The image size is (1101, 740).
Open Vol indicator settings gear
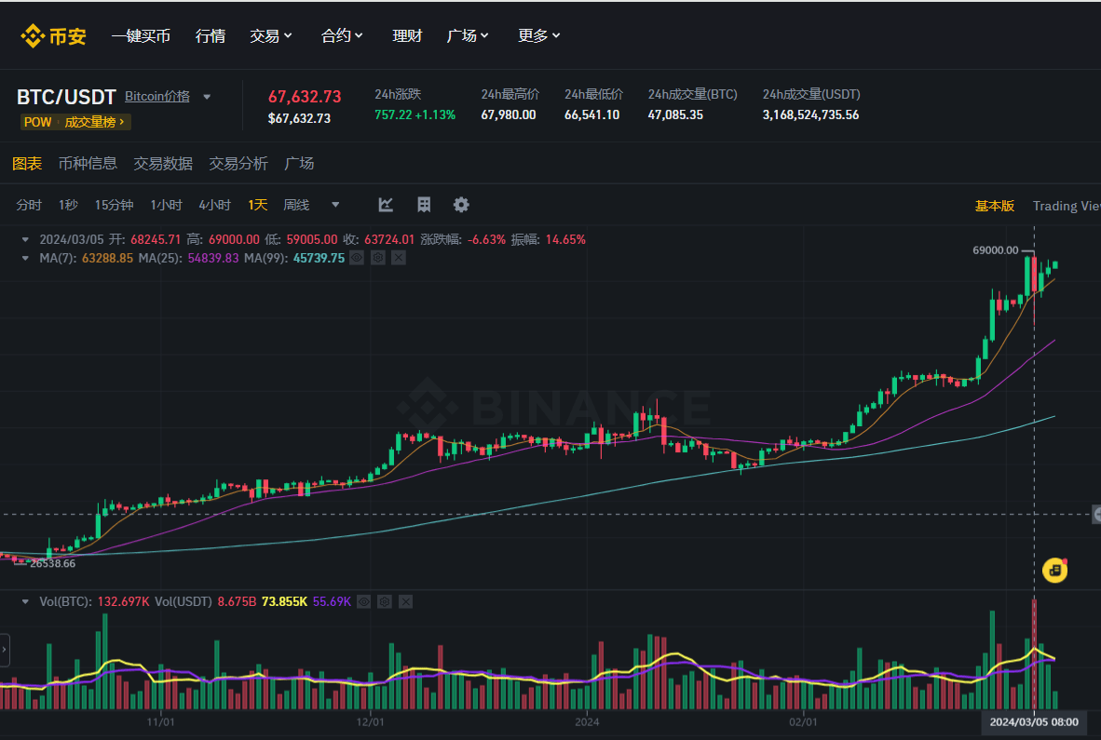point(385,602)
